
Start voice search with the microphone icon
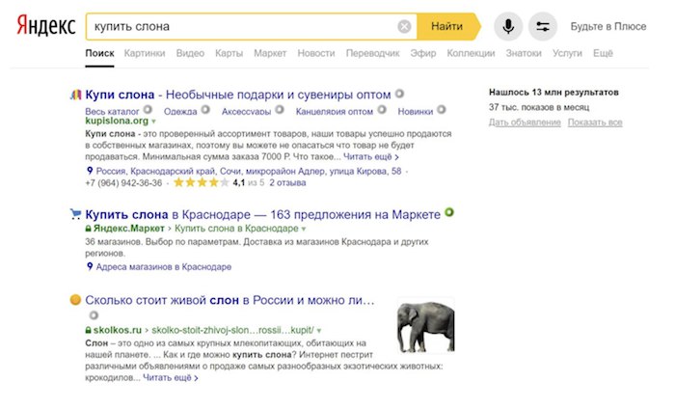coord(508,27)
